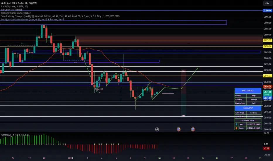Select the BarUpDn Strategy legend entry
The width and height of the screenshot is (273, 161).
coord(11,10)
